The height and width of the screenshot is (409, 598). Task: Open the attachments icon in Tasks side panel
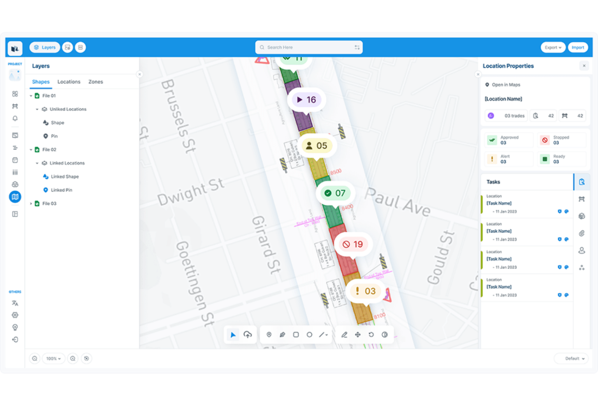[582, 233]
